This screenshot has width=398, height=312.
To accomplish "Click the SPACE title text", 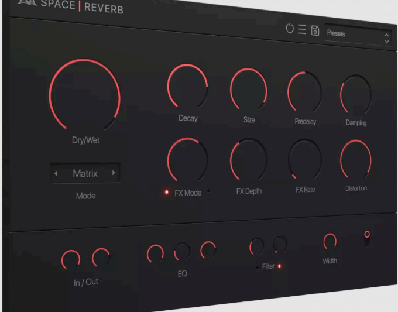I will [x=58, y=4].
